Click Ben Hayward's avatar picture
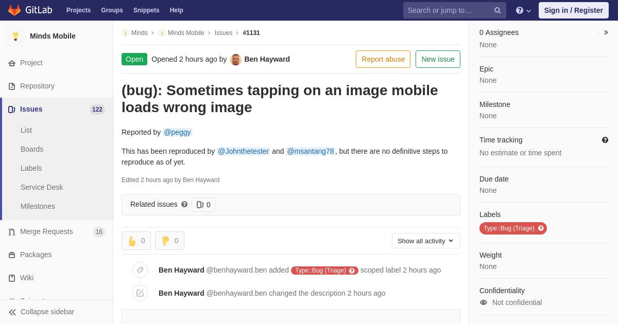 pos(236,59)
